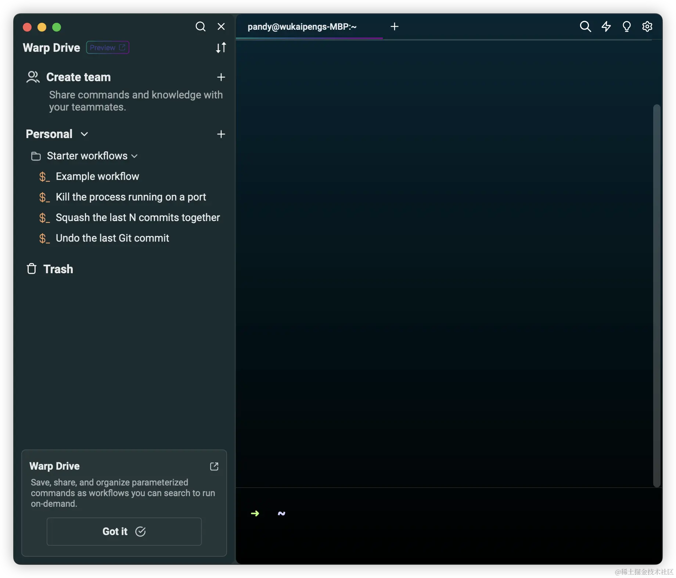Image resolution: width=676 pixels, height=578 pixels.
Task: Close the Warp Drive panel
Action: point(221,26)
